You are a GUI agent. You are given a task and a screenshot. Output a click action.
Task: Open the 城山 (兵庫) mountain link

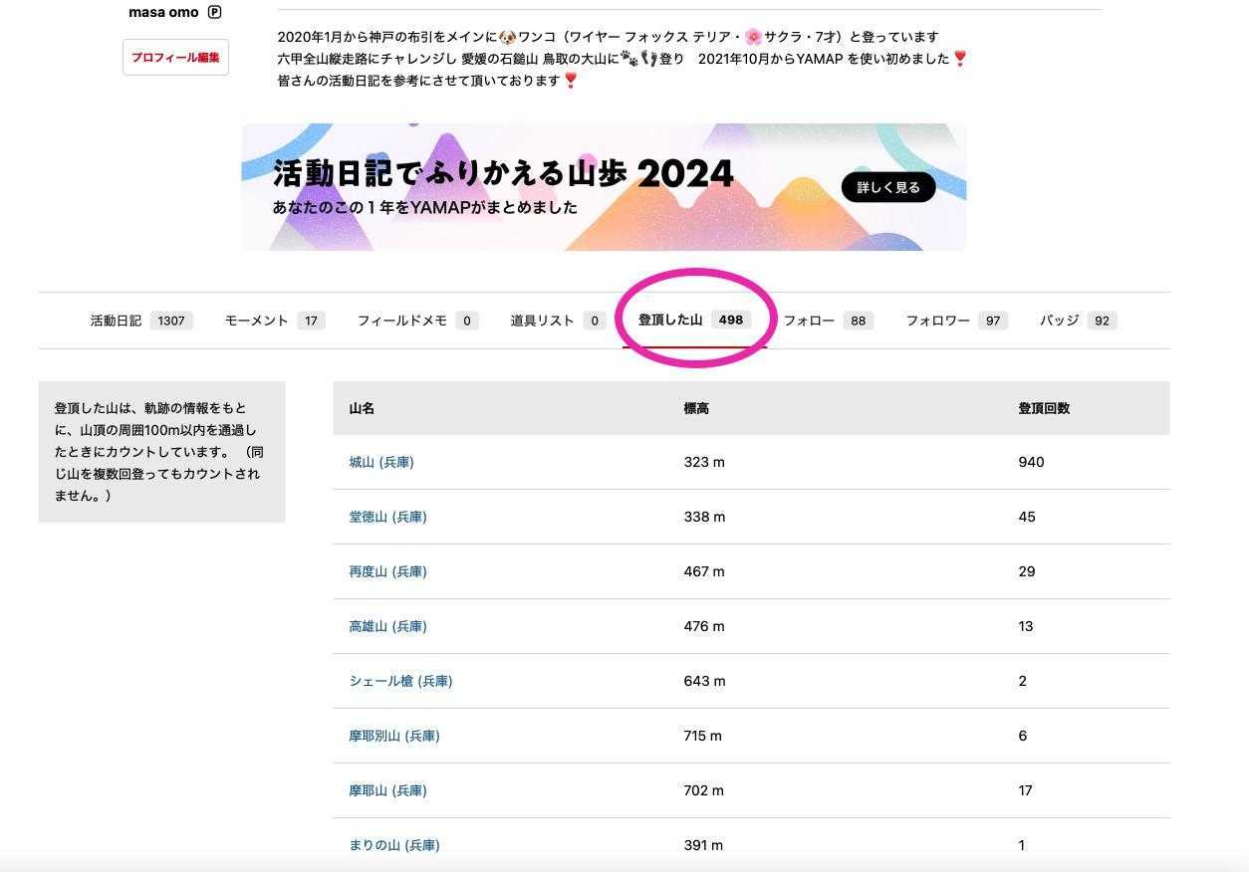(x=381, y=462)
